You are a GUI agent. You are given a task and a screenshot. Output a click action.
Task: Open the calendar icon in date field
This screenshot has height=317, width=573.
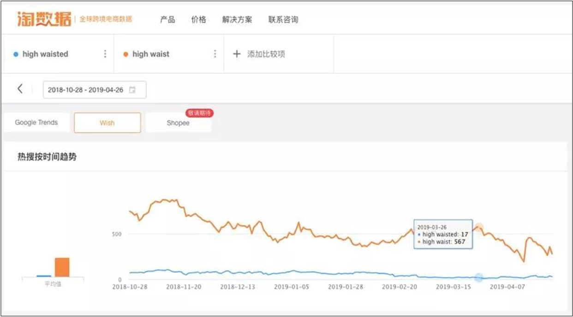[132, 90]
